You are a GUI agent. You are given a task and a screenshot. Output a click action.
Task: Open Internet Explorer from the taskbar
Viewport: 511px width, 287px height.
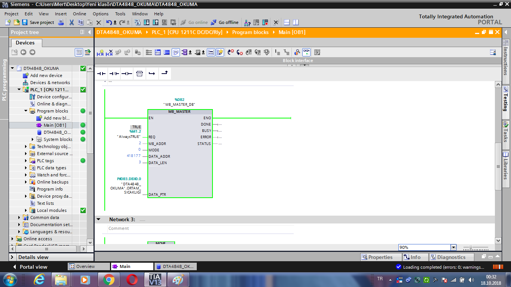(x=39, y=280)
